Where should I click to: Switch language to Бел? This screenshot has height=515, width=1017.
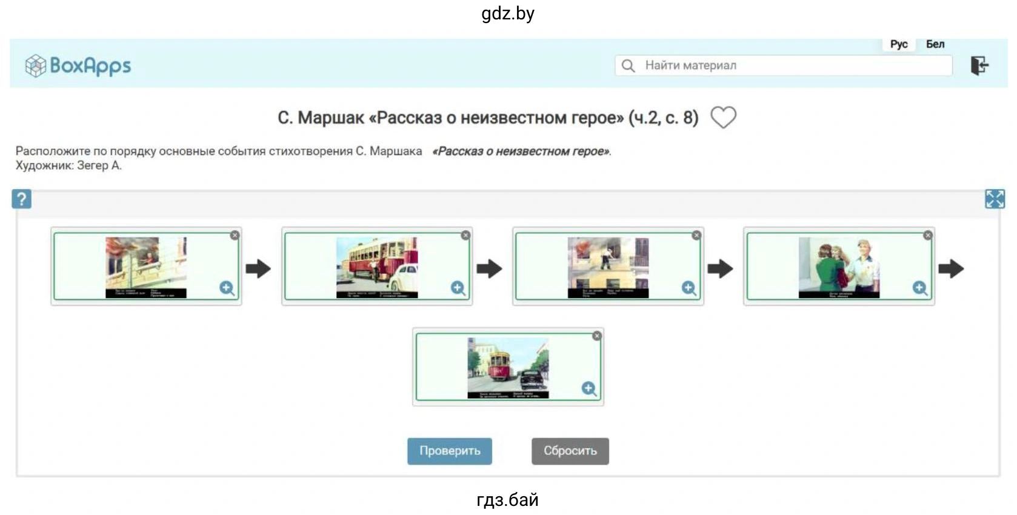click(935, 44)
